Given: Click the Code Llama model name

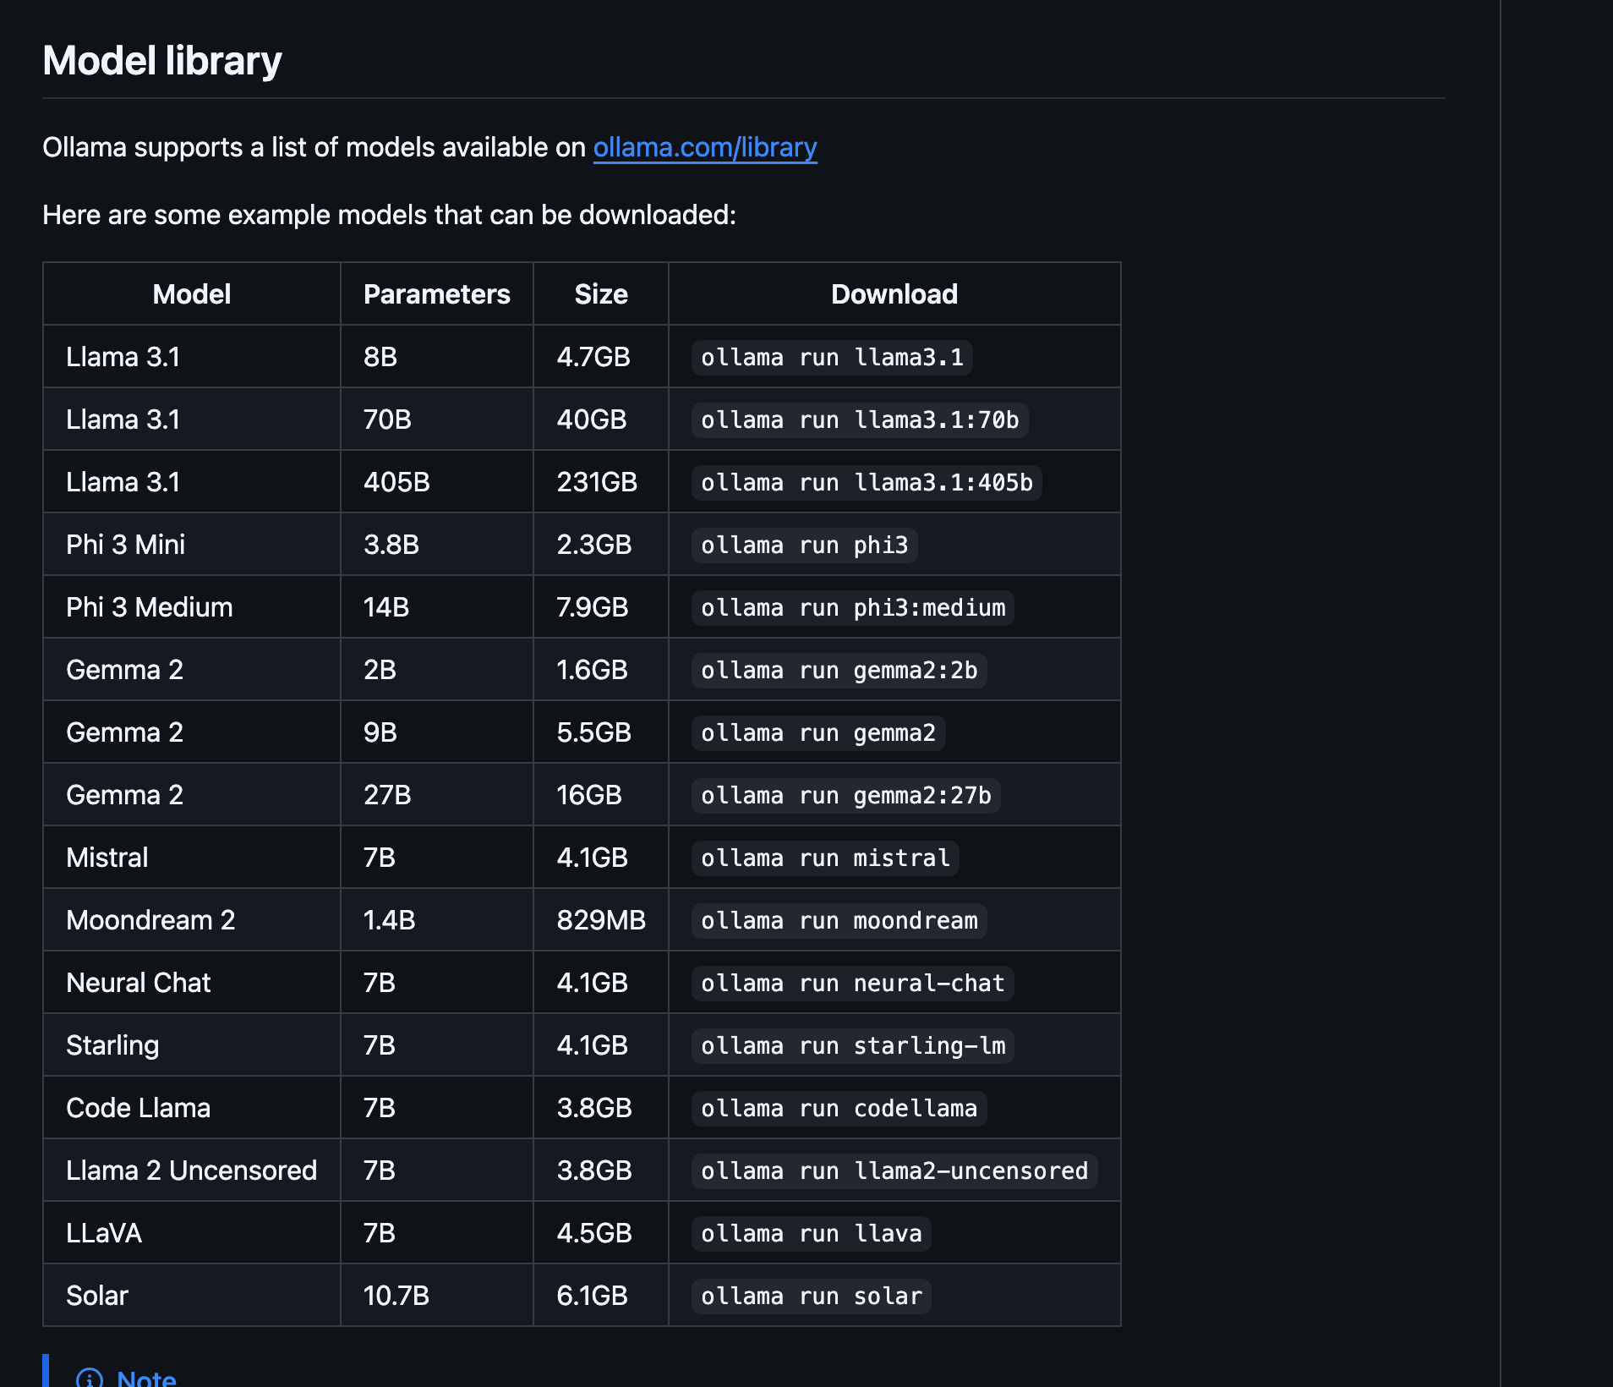Looking at the screenshot, I should 139,1108.
